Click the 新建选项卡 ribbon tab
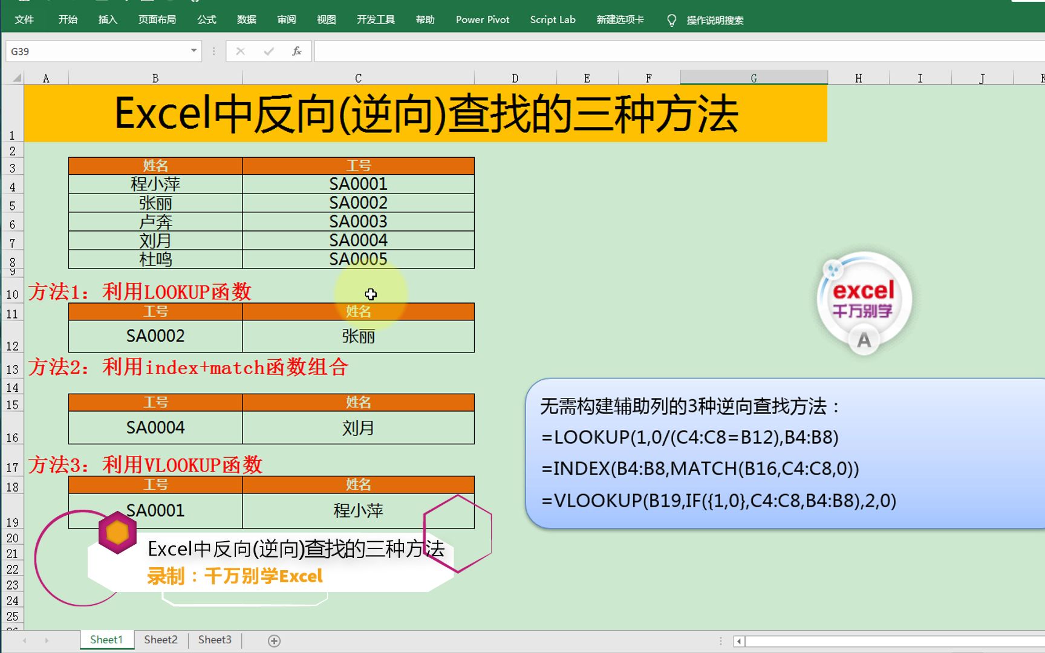This screenshot has height=653, width=1045. 620,19
